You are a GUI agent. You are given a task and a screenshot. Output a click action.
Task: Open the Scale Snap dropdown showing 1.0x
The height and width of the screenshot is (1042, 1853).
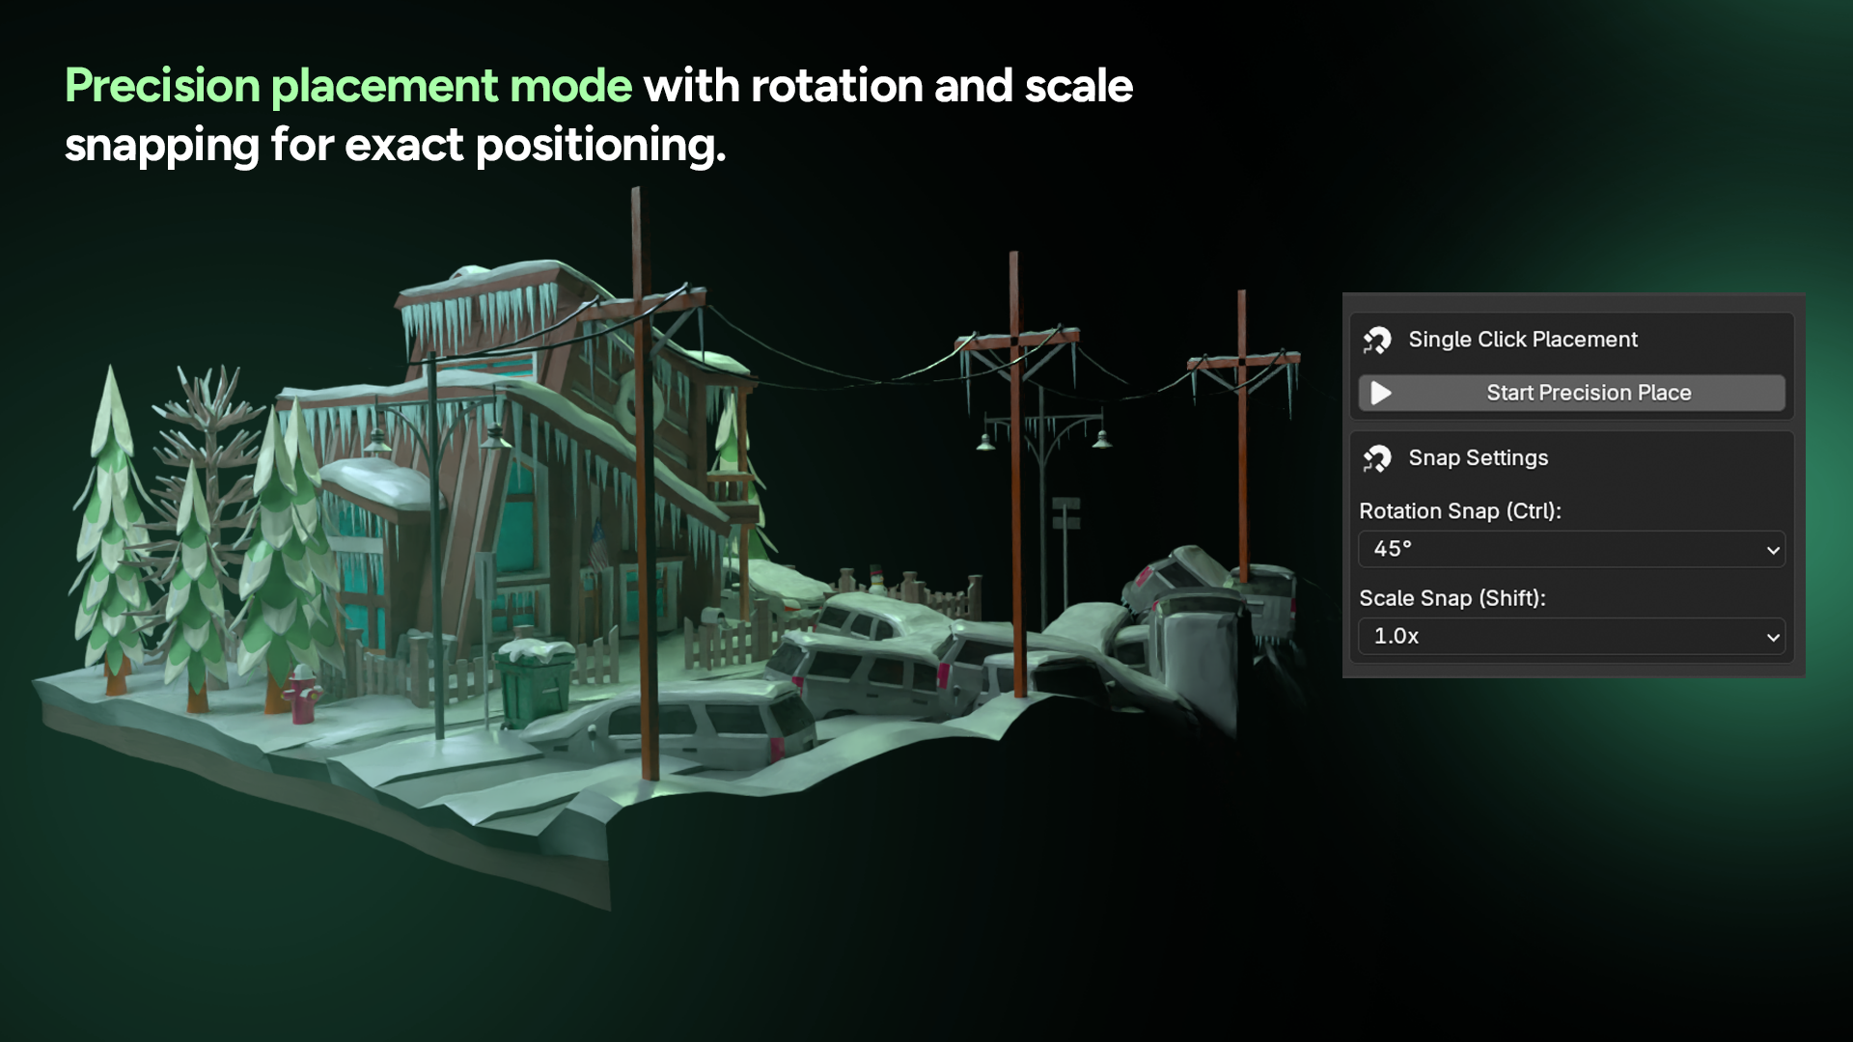coord(1570,637)
